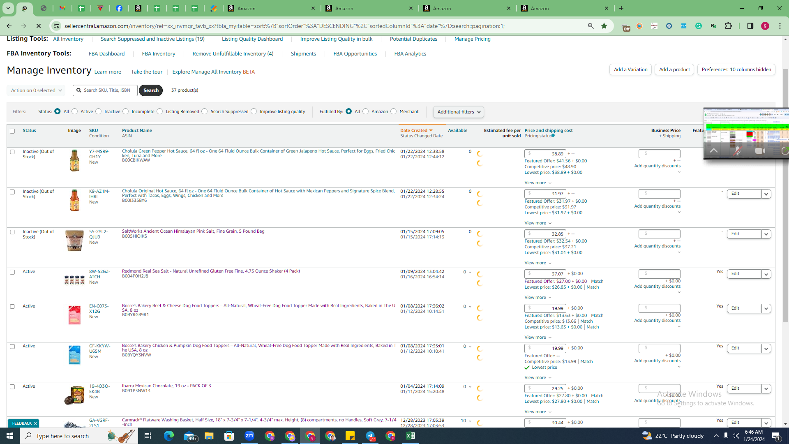Select the Listing Removed status filter
The width and height of the screenshot is (789, 444).
pyautogui.click(x=160, y=111)
